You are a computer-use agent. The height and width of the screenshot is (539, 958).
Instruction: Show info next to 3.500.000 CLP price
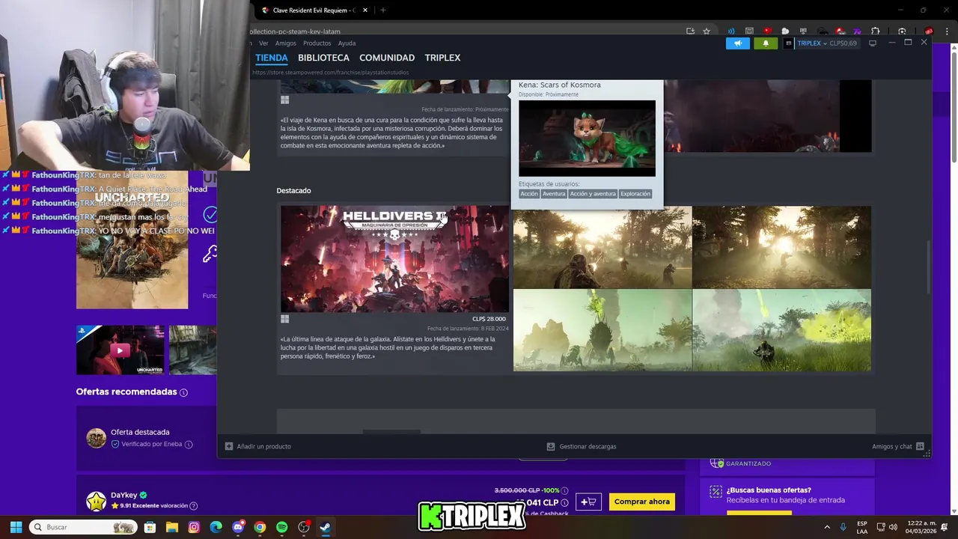click(564, 491)
